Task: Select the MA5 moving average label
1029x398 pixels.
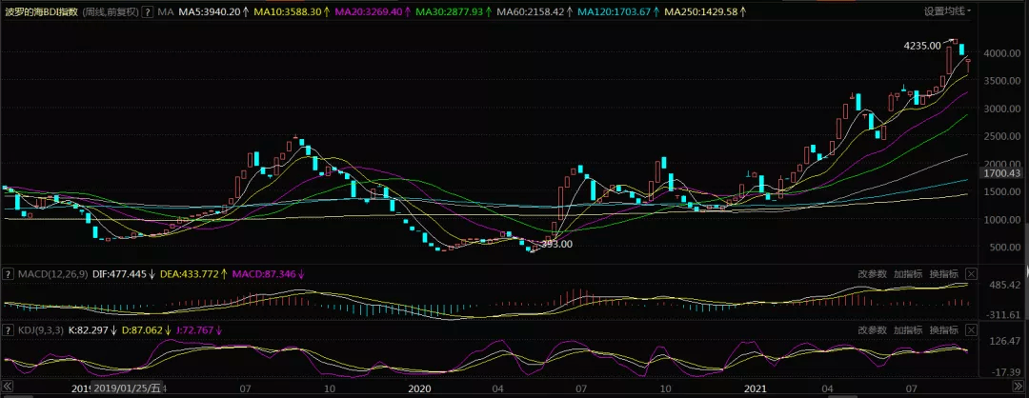Action: tap(212, 11)
